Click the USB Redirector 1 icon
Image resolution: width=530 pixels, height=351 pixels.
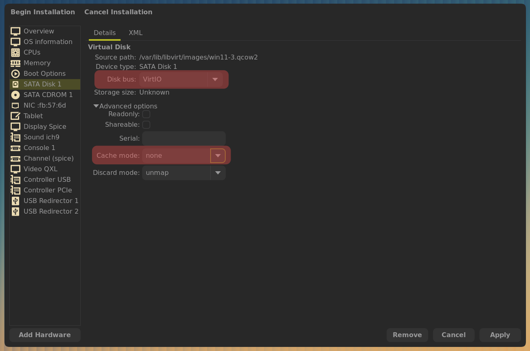pos(15,201)
